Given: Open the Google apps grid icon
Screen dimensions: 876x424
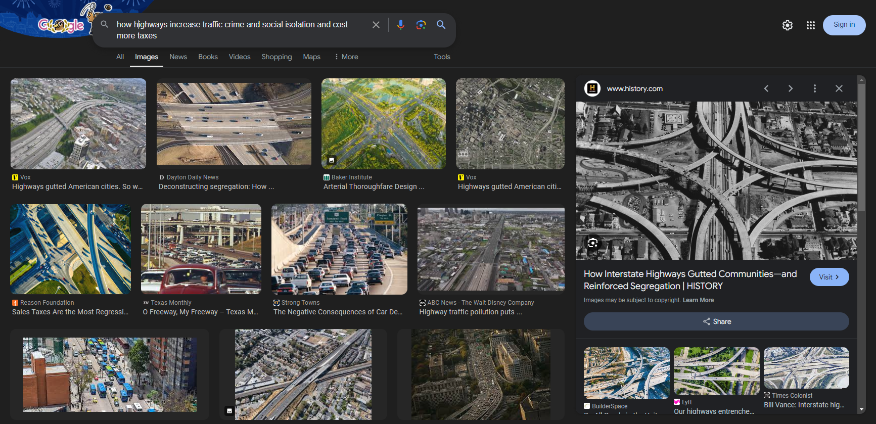Looking at the screenshot, I should pos(811,25).
